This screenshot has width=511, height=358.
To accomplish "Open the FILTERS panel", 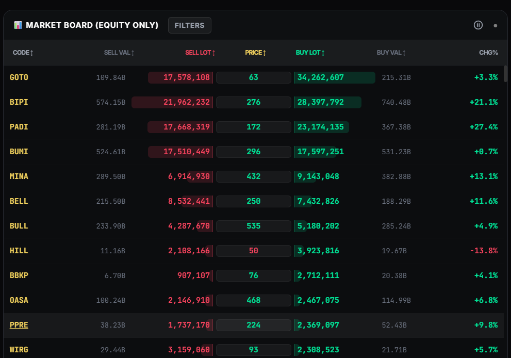I will point(189,25).
